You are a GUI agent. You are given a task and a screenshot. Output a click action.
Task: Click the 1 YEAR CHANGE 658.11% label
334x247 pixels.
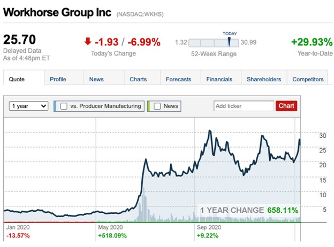(x=249, y=210)
